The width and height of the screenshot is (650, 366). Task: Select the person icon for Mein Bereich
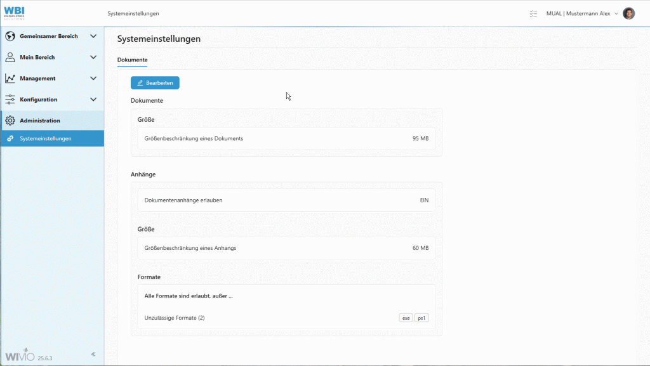(x=11, y=57)
